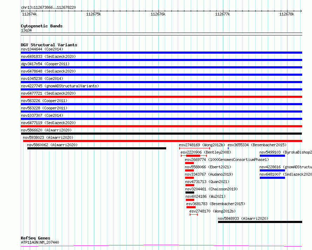Select esv2220906 (Bentley2008) label
Image resolution: width=312 pixels, height=250 pixels.
(x=206, y=152)
